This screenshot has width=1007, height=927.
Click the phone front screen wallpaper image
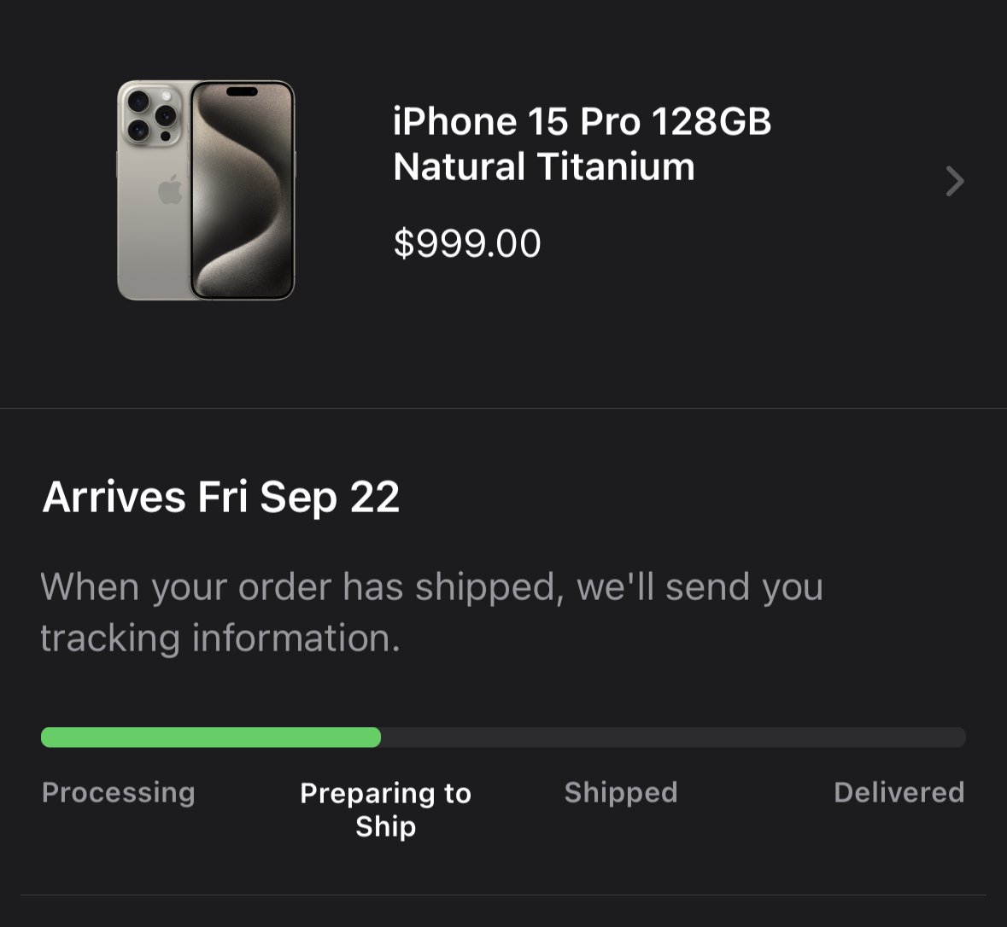[242, 190]
